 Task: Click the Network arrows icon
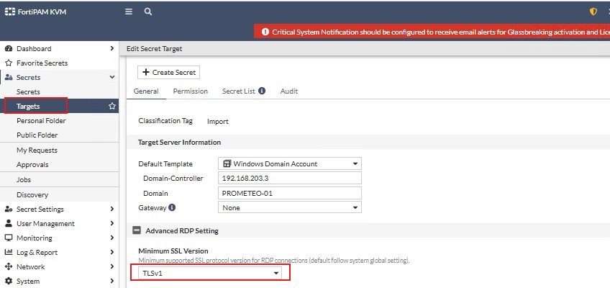[9, 266]
